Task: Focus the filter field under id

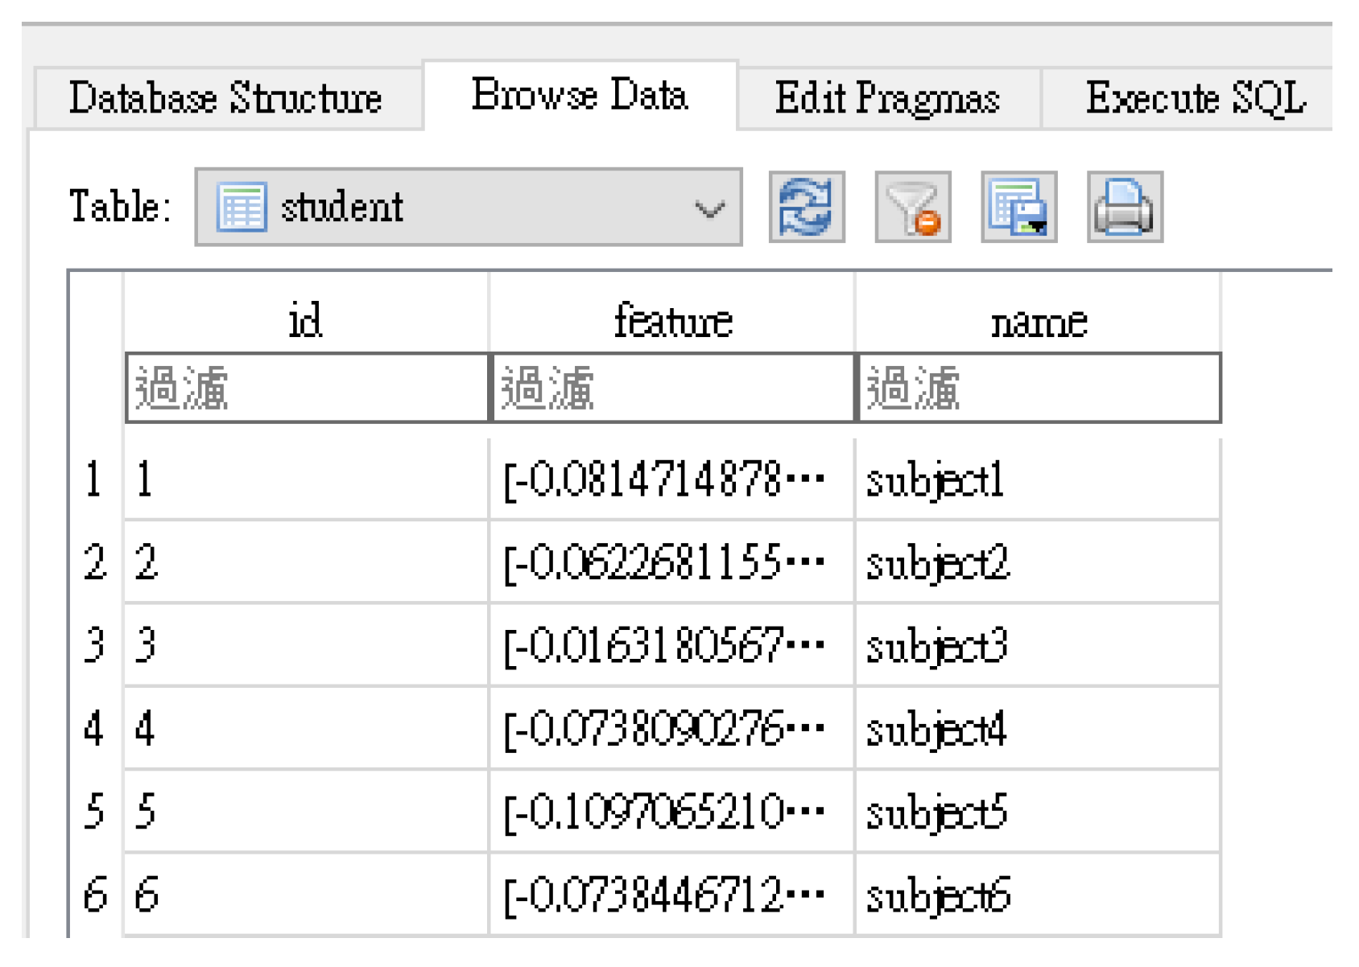Action: point(307,388)
